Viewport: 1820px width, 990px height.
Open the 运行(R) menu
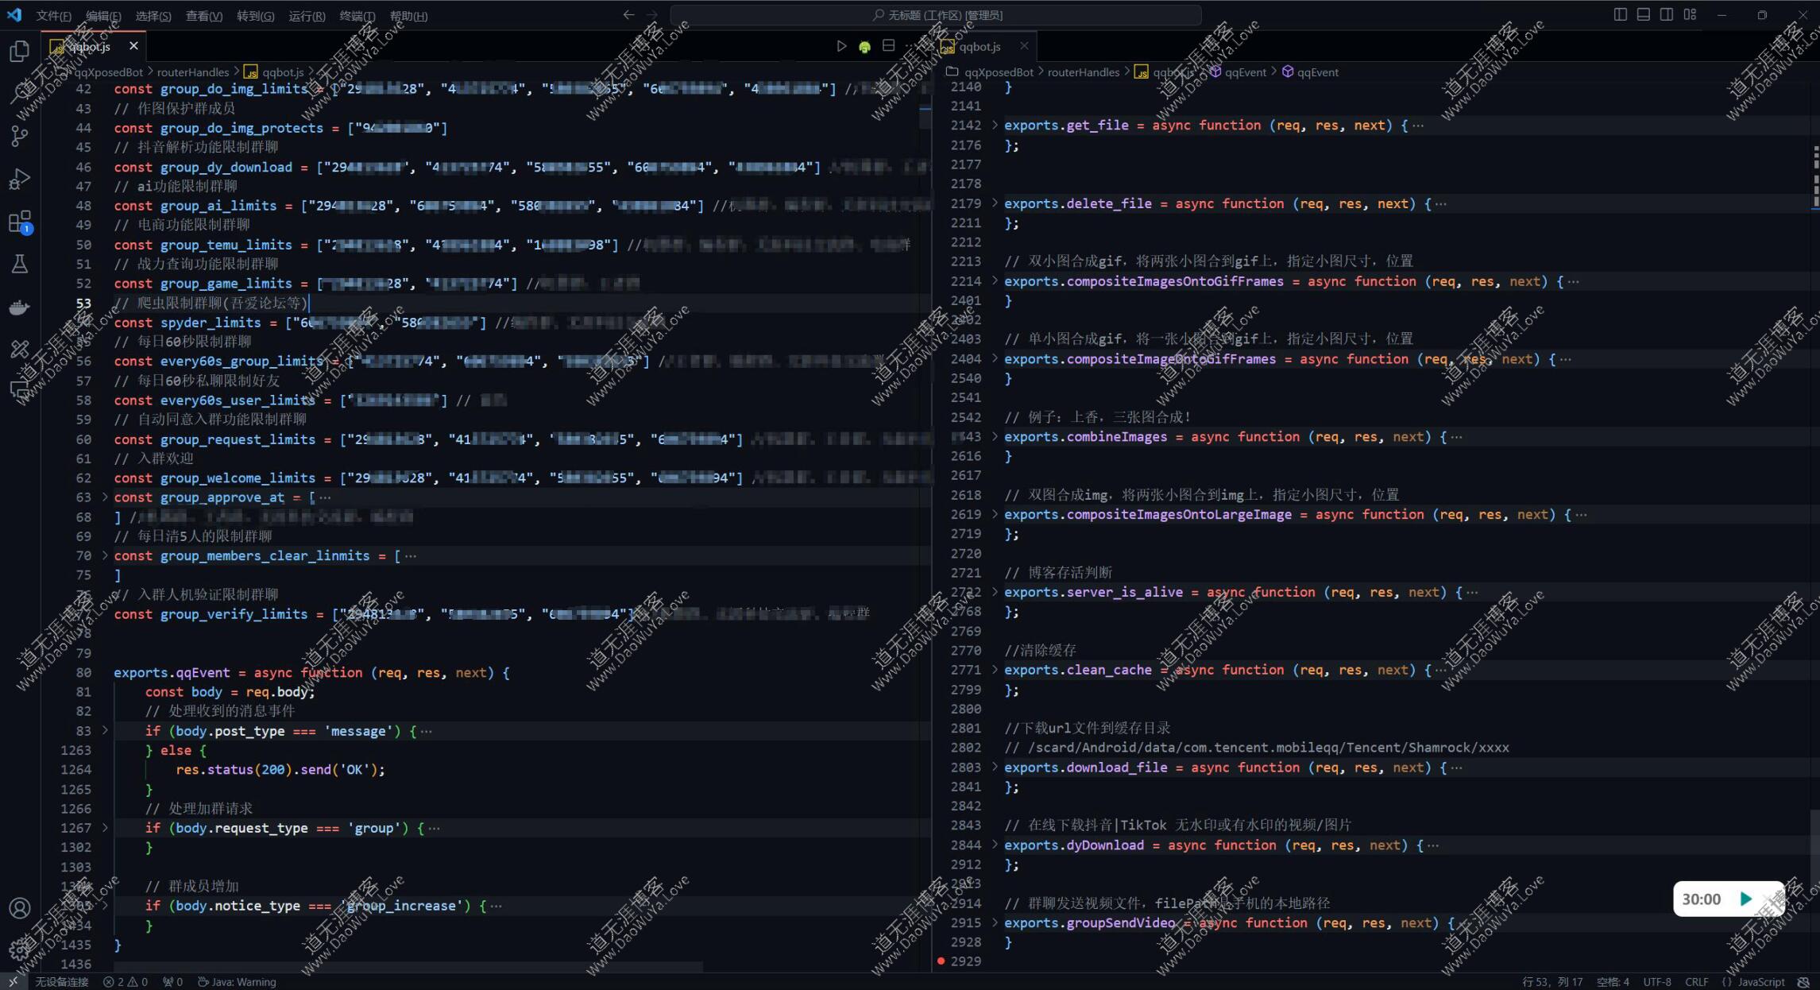(x=307, y=16)
